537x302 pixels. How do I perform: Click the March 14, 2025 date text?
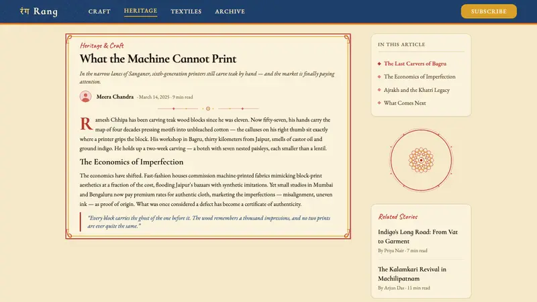click(x=154, y=97)
